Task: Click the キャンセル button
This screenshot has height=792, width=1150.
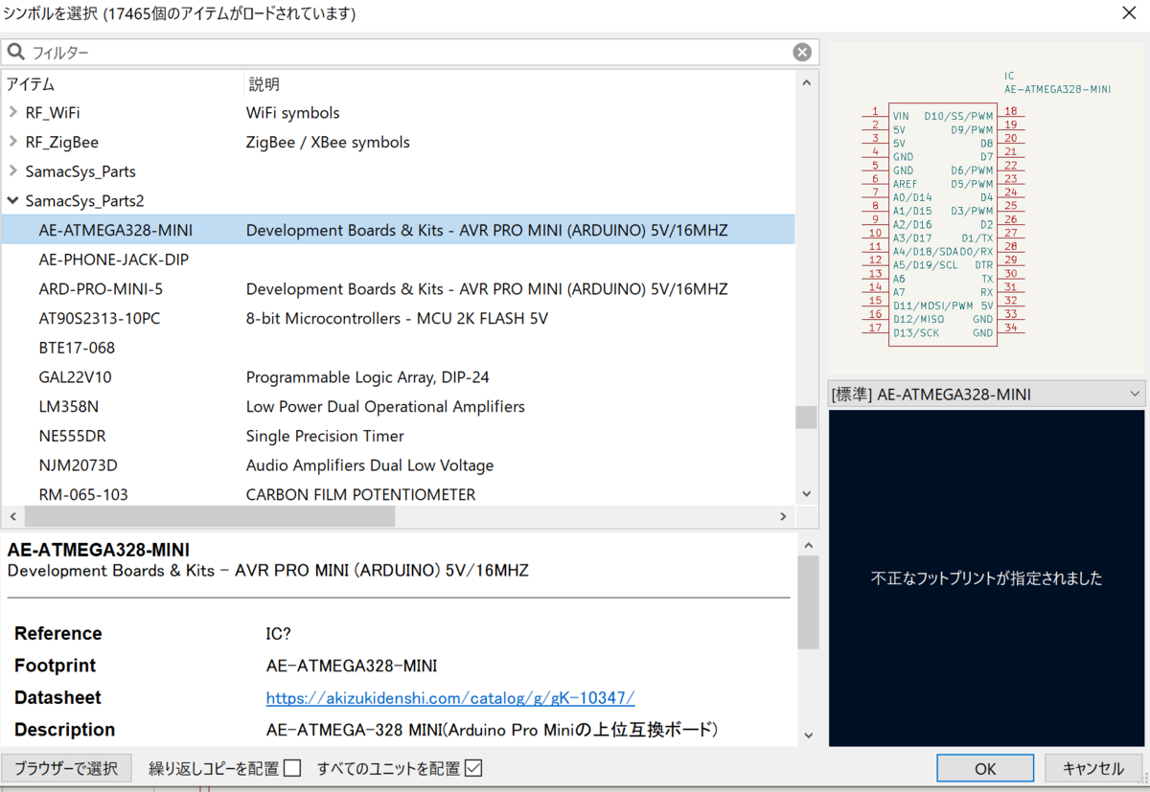Action: 1093,768
